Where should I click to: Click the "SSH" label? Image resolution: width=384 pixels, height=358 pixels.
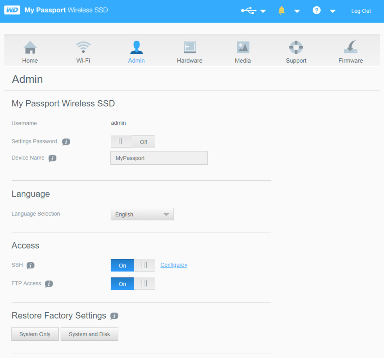pyautogui.click(x=17, y=265)
